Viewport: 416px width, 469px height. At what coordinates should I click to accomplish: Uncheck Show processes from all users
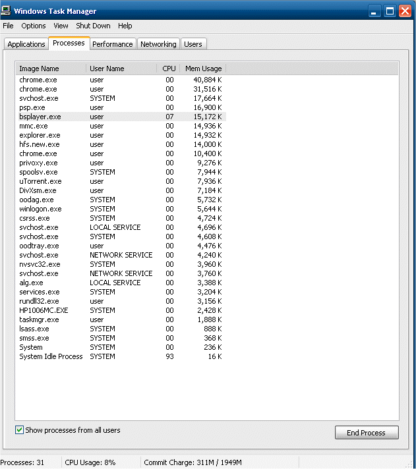pyautogui.click(x=20, y=430)
